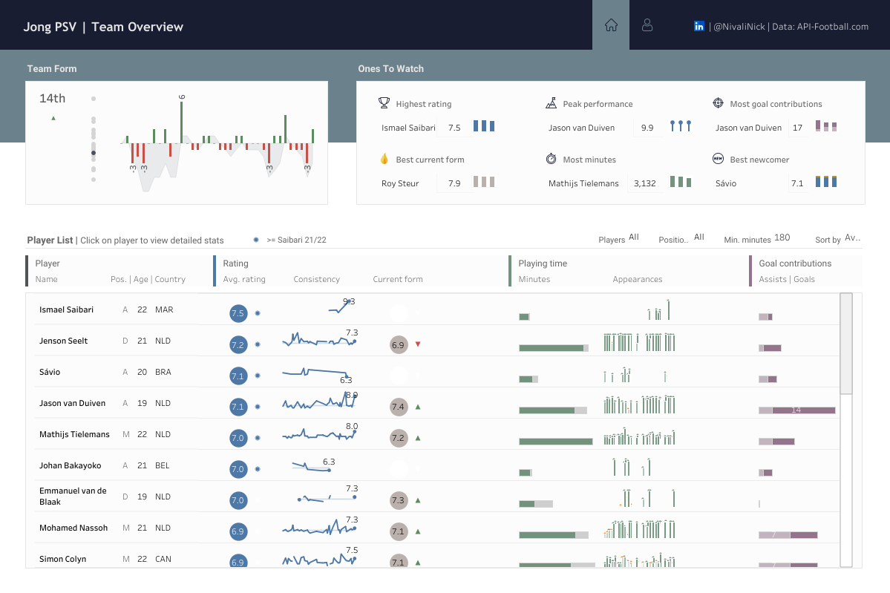The width and height of the screenshot is (890, 593).
Task: Click the Most goal contributions target icon
Action: click(x=718, y=104)
